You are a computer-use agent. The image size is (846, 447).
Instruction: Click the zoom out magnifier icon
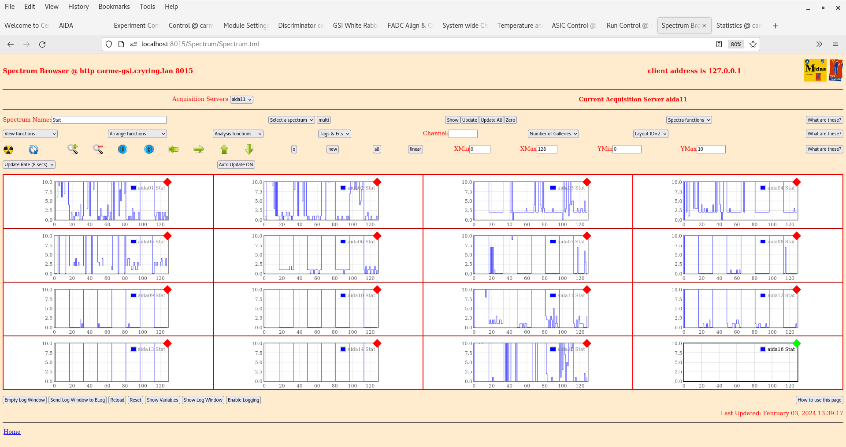click(x=98, y=149)
